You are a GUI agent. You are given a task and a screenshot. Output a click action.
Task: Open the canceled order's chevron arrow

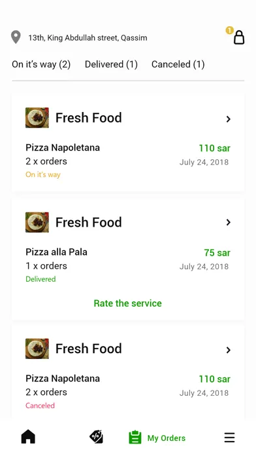[x=228, y=350]
